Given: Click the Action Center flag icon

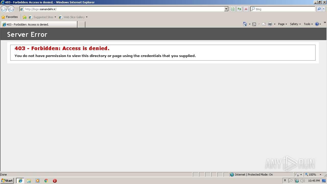Looking at the screenshot, I should coord(290,181).
